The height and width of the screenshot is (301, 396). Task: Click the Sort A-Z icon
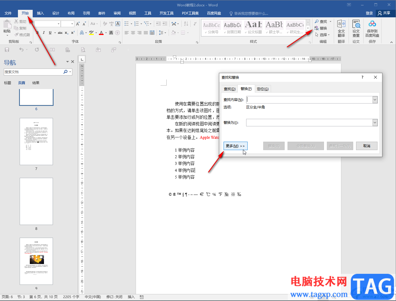coord(186,24)
